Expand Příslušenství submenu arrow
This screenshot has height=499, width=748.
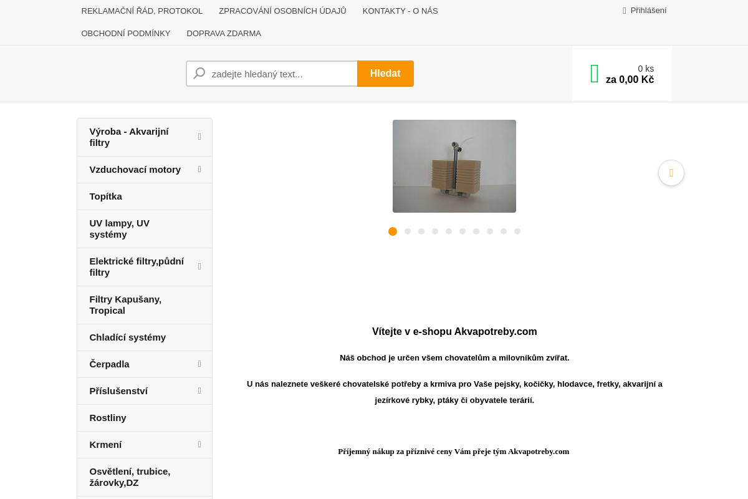(x=199, y=390)
